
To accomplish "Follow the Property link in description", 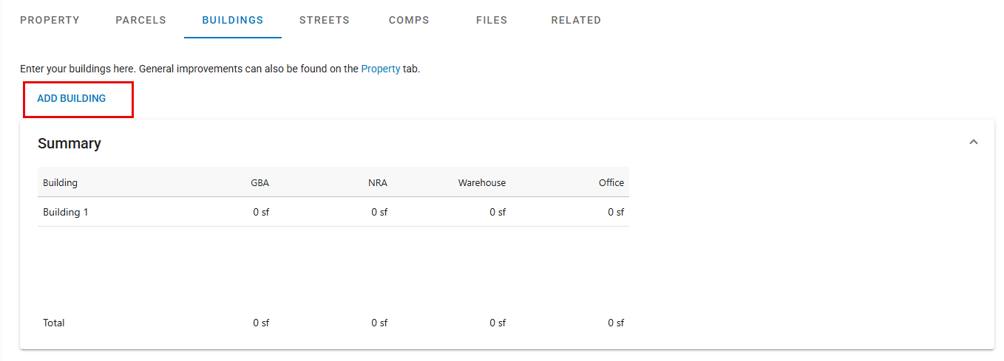I will coord(381,69).
